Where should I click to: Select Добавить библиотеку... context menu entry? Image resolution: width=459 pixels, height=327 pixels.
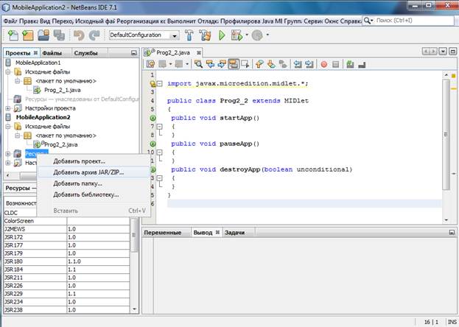(x=85, y=194)
